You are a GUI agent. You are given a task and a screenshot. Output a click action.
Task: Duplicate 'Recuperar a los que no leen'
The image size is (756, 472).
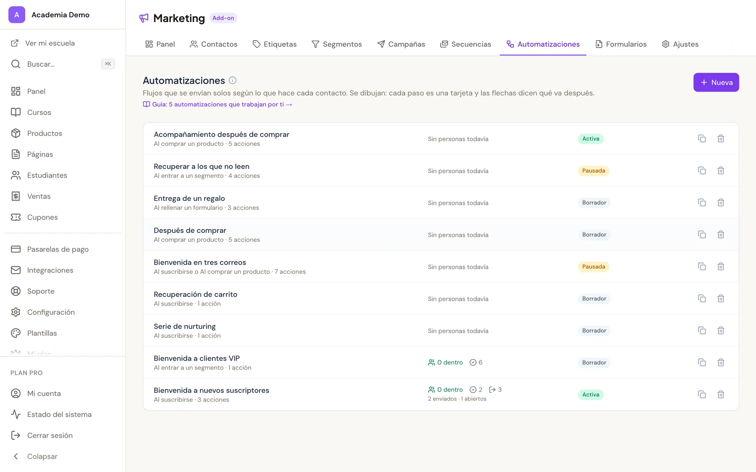[x=702, y=171]
